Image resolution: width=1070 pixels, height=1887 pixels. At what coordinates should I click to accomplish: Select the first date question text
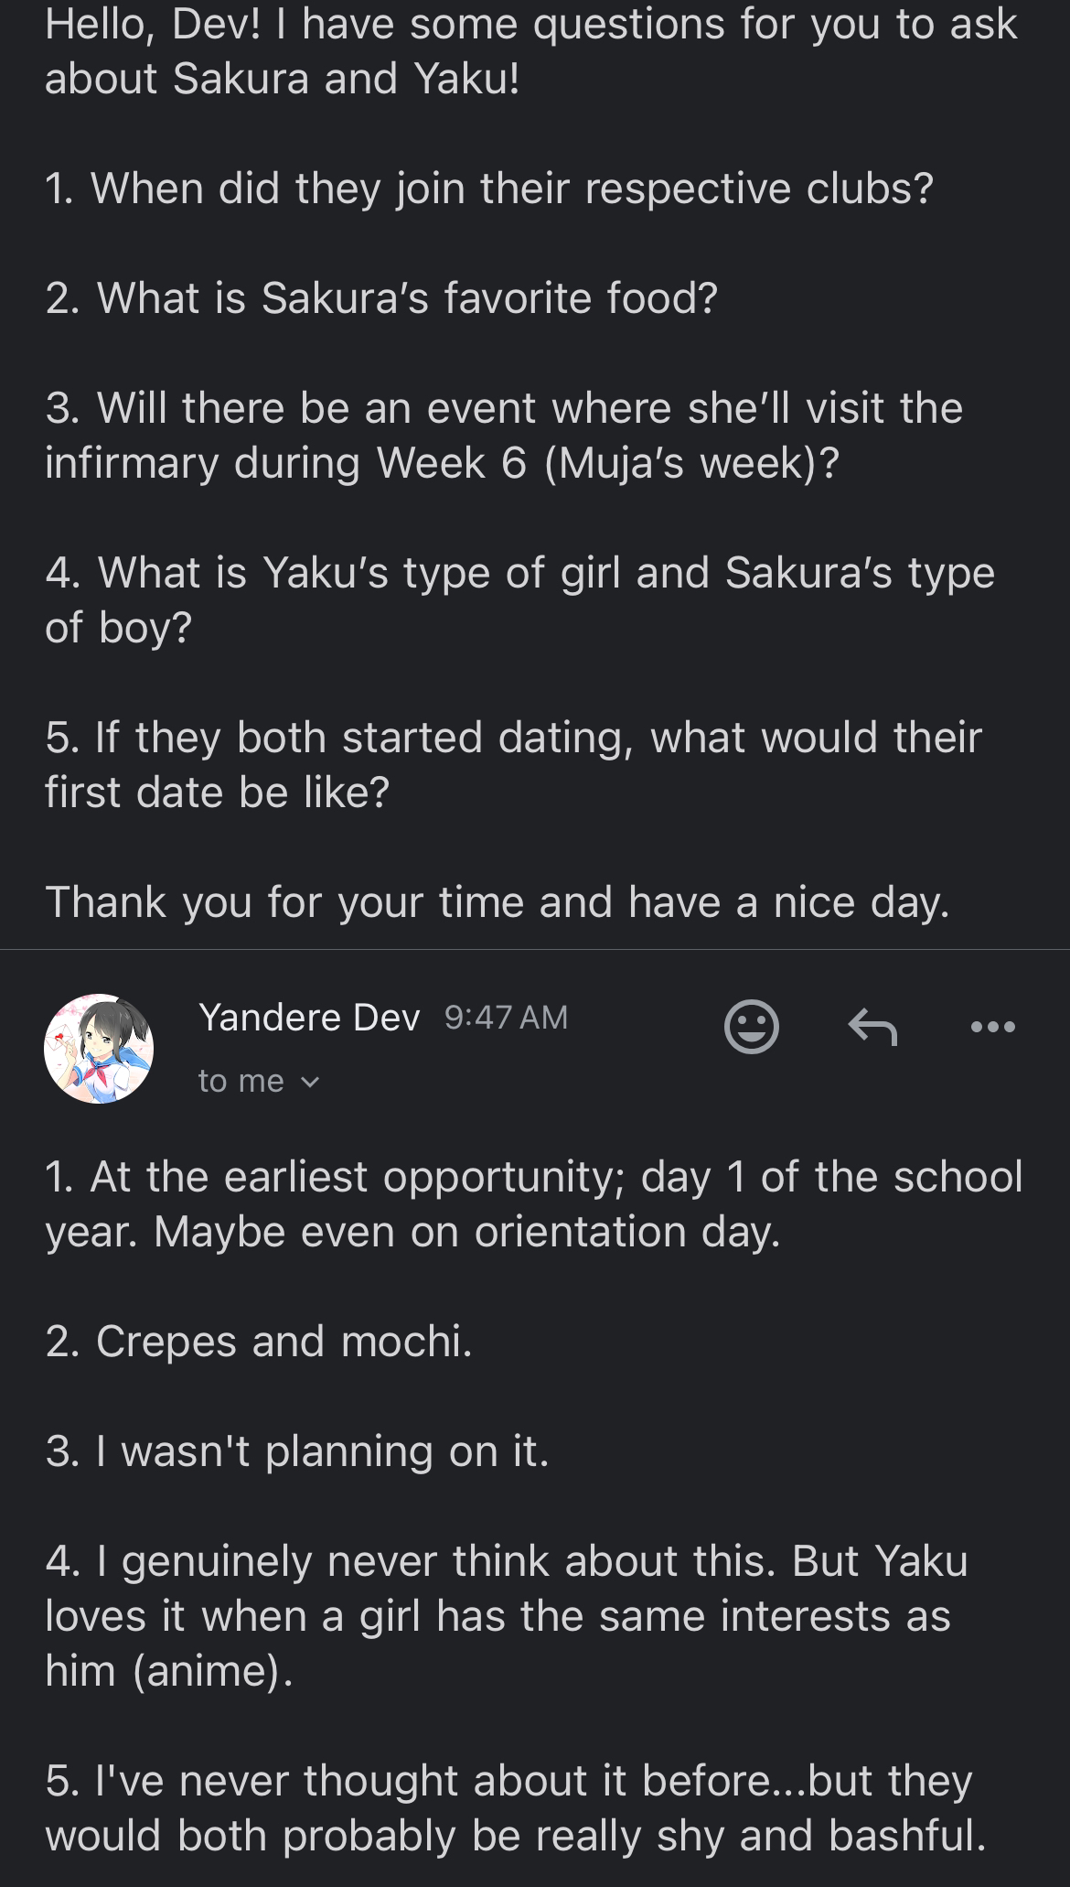pyautogui.click(x=513, y=765)
